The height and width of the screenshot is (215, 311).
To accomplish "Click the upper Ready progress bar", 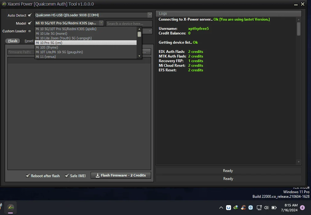I will (229, 171).
